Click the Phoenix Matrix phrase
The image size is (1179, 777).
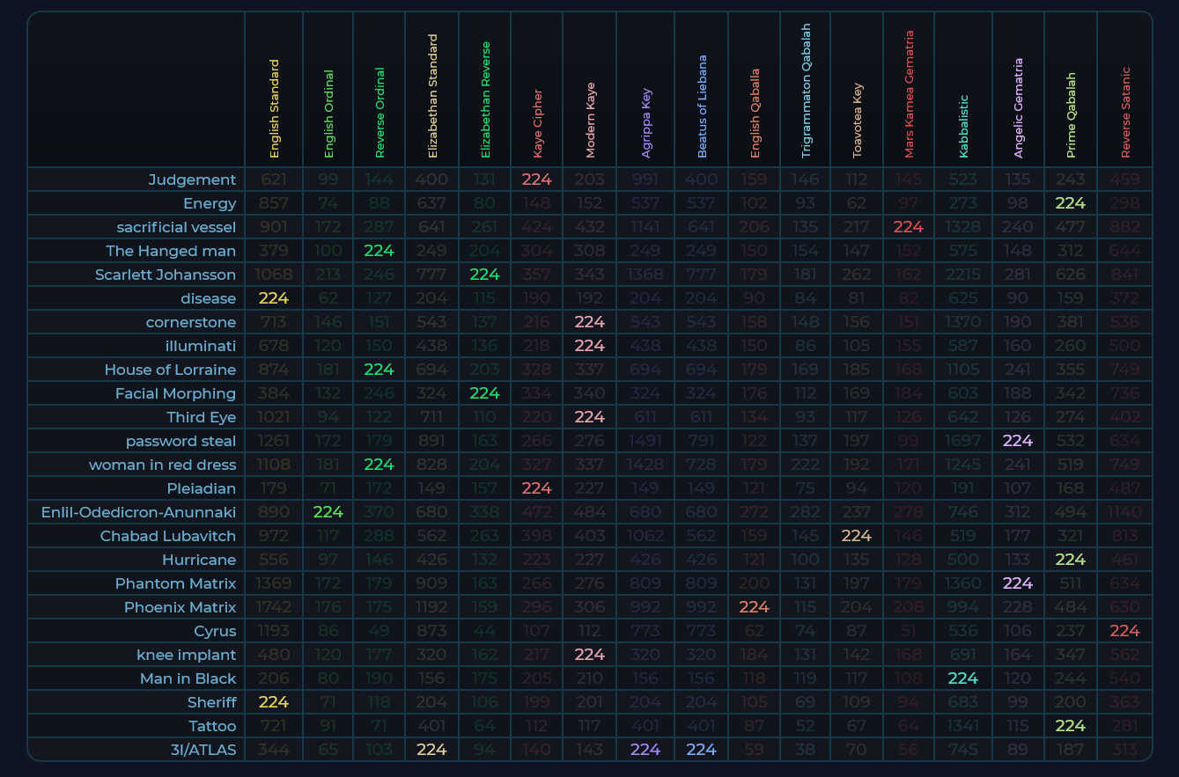tap(180, 607)
